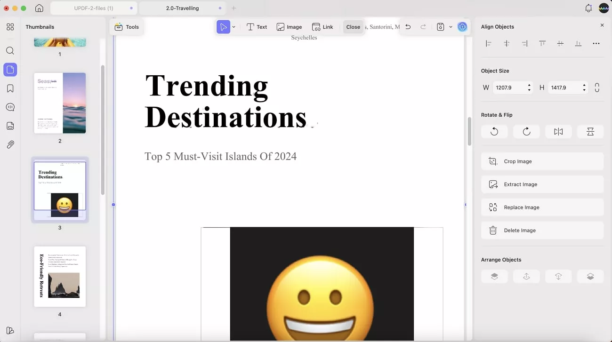612x342 pixels.
Task: Open the UPDF AI assistant icon
Action: click(x=462, y=27)
